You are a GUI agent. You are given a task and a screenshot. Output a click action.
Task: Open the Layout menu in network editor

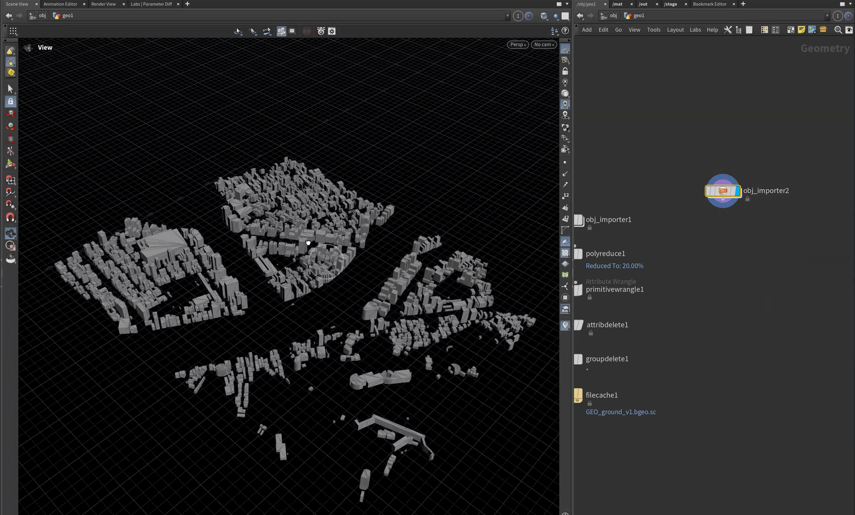tap(675, 30)
